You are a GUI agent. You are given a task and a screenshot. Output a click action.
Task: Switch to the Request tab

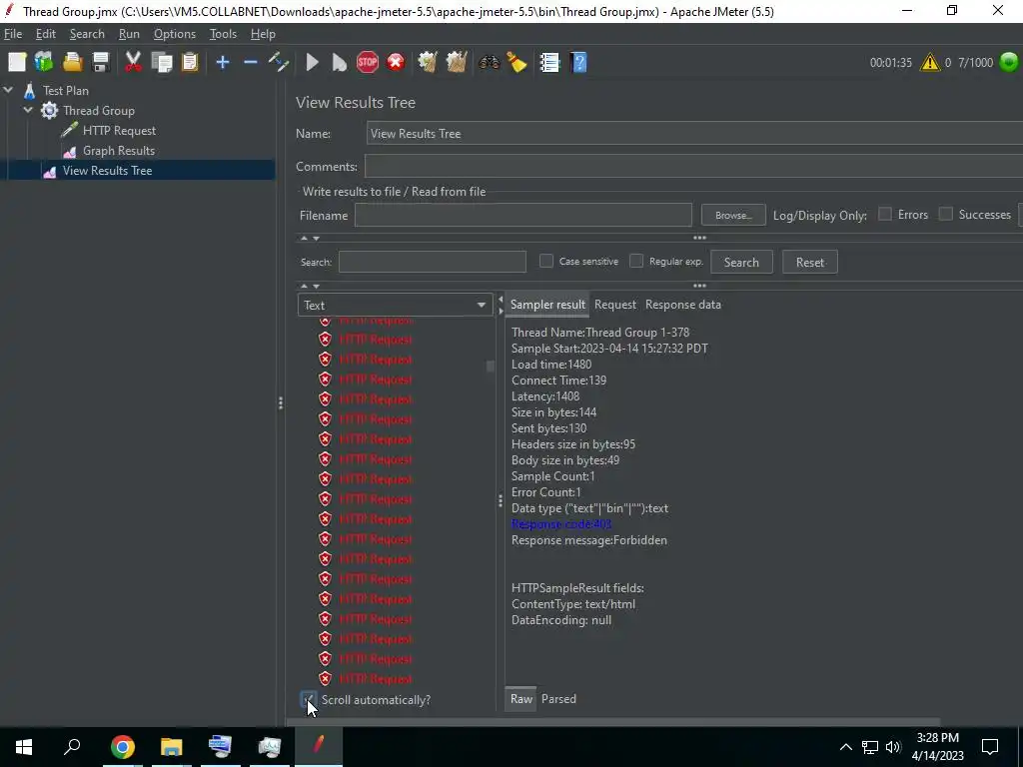615,305
